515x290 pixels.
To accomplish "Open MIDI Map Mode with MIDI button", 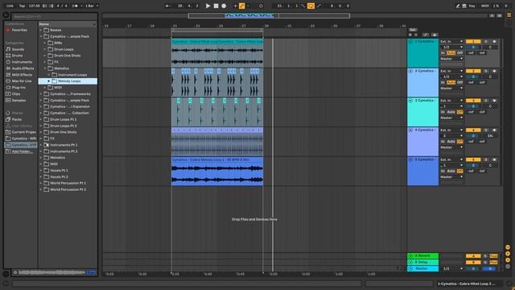I will pyautogui.click(x=484, y=6).
